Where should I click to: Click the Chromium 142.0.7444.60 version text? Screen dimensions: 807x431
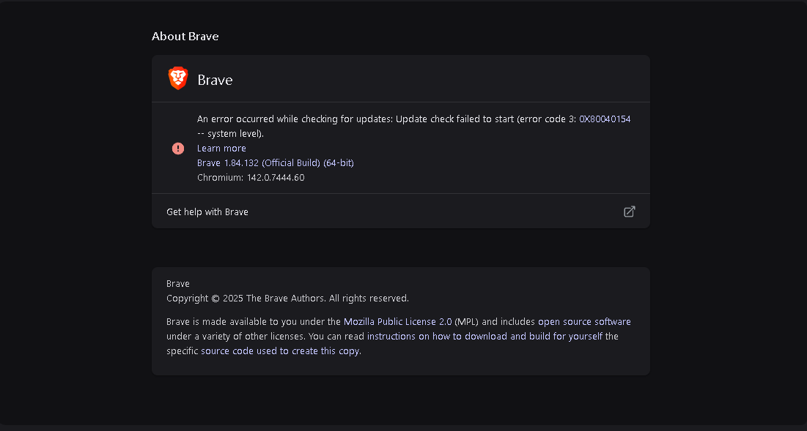click(x=250, y=177)
